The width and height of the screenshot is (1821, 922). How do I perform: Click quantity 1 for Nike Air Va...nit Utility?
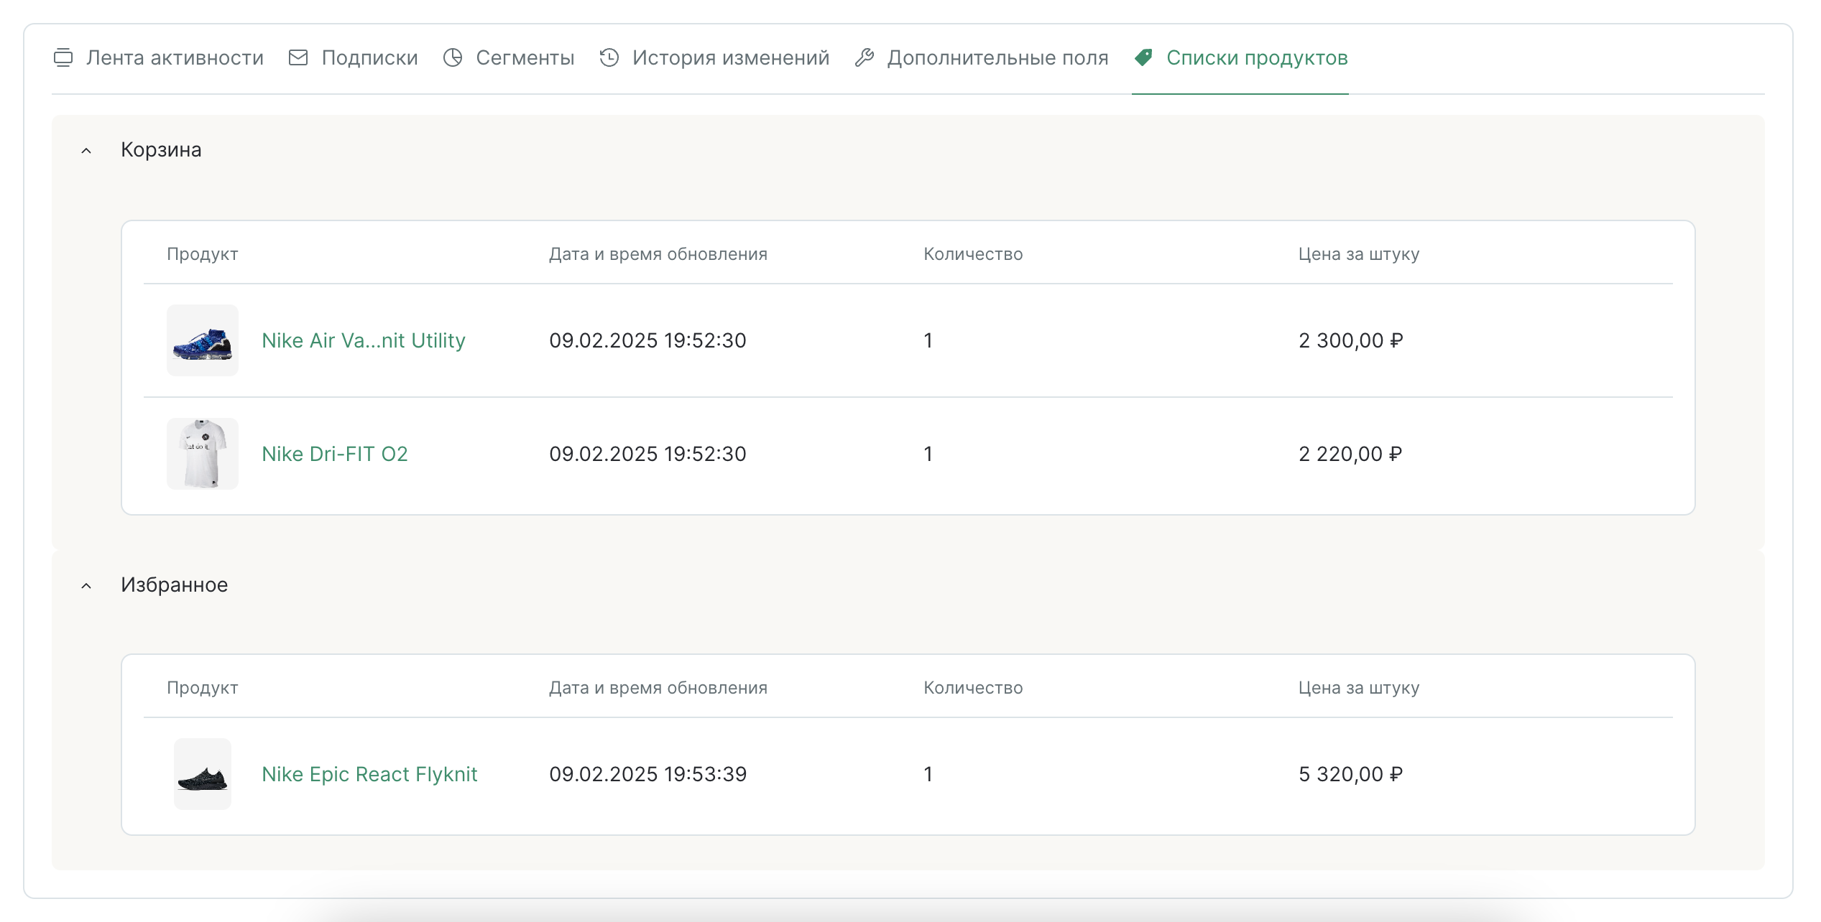pyautogui.click(x=928, y=340)
